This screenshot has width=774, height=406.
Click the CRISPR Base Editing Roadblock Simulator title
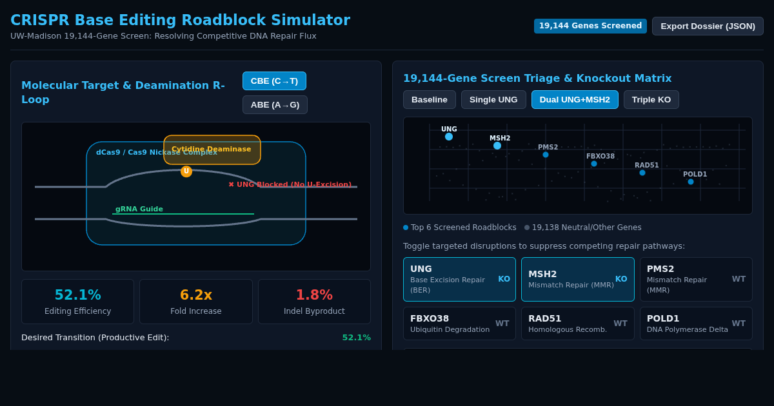pyautogui.click(x=181, y=20)
